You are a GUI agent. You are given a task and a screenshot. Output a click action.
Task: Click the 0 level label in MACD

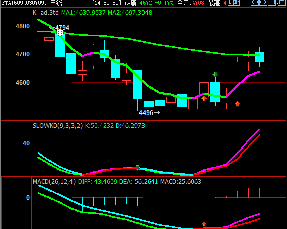28,198
